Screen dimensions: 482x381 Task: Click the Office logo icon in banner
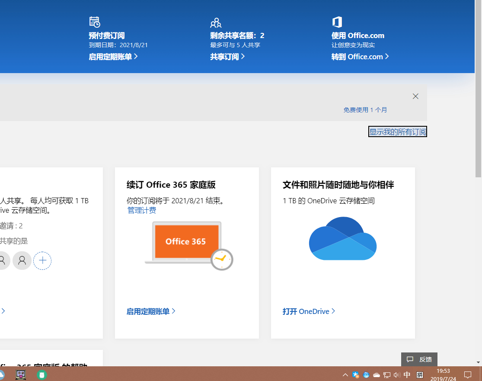pyautogui.click(x=337, y=22)
